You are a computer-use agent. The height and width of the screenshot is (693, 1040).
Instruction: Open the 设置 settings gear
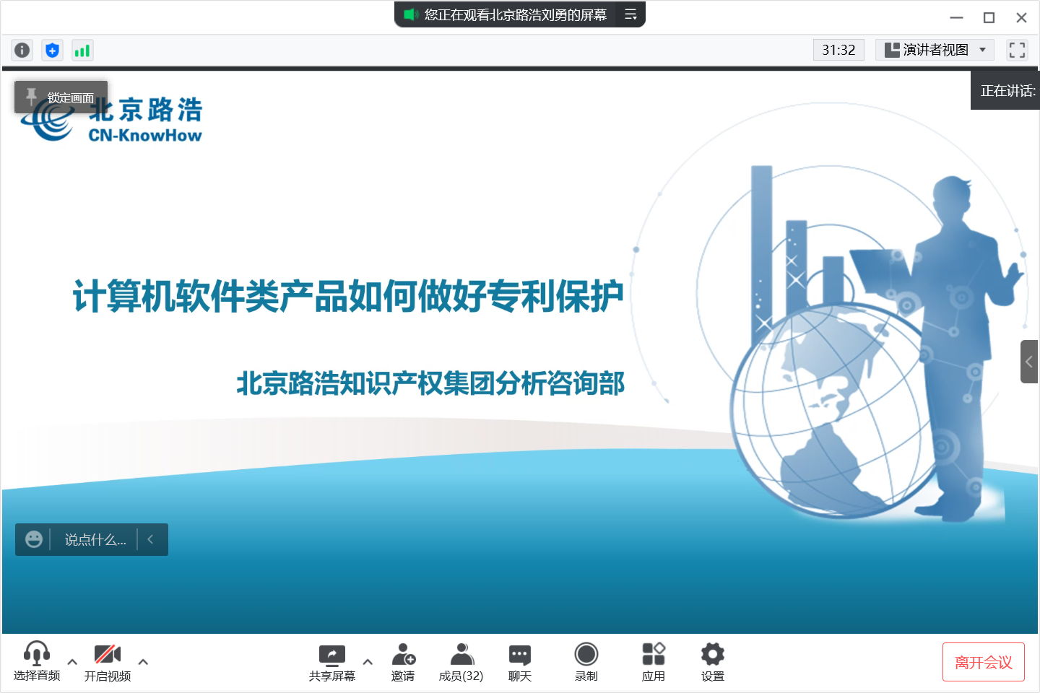click(x=713, y=661)
